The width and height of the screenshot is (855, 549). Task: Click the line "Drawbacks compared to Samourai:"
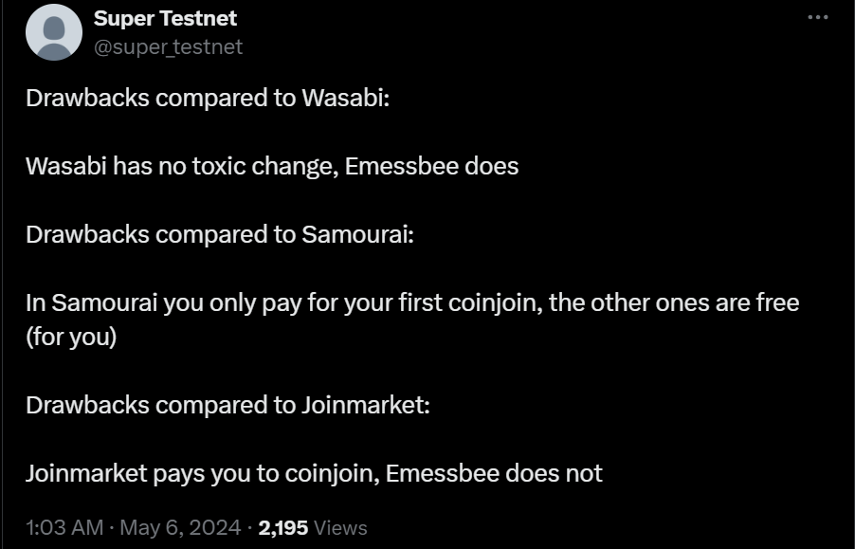[x=220, y=234]
